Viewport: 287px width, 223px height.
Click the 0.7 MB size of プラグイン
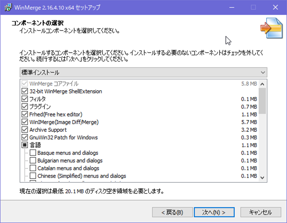pos(249,107)
